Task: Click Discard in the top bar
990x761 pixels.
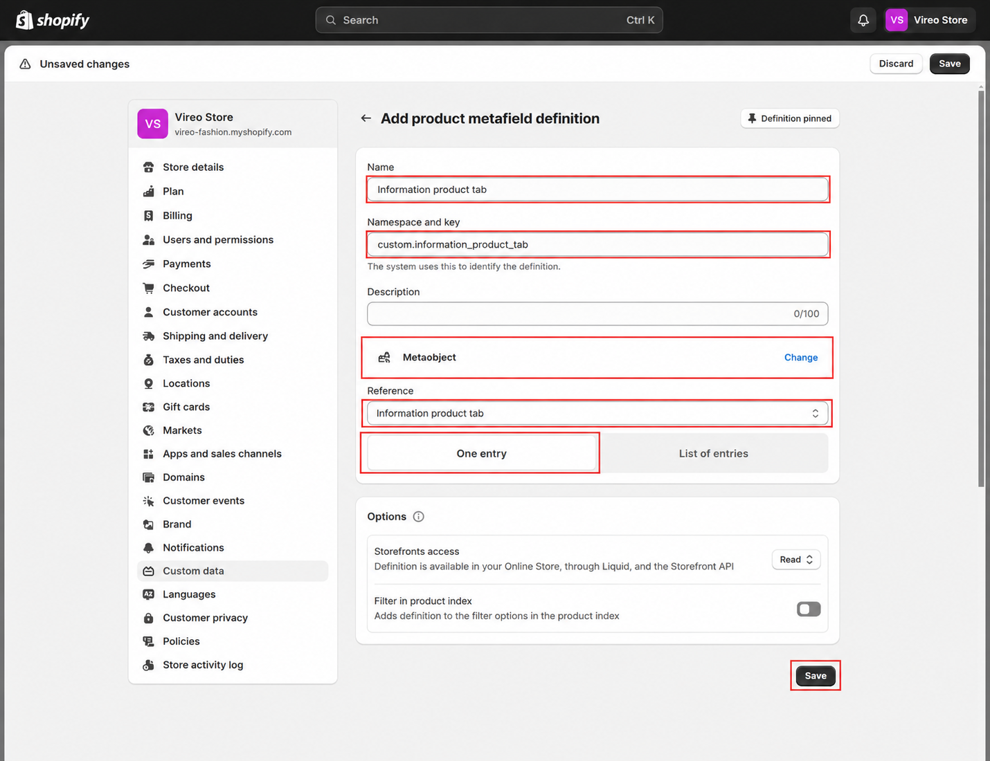Action: [x=896, y=64]
